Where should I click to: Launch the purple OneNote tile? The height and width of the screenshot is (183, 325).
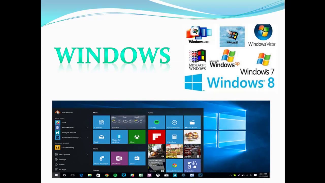click(x=119, y=159)
